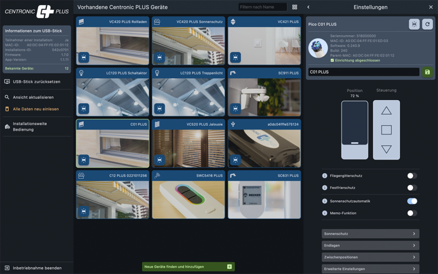This screenshot has width=438, height=274.
Task: Click identify icon on LC120 PLUS Treppenlicht card
Action: tap(160, 108)
